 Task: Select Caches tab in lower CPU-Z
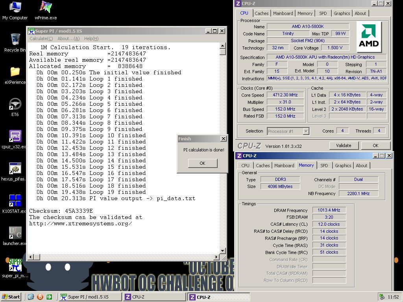(263, 166)
